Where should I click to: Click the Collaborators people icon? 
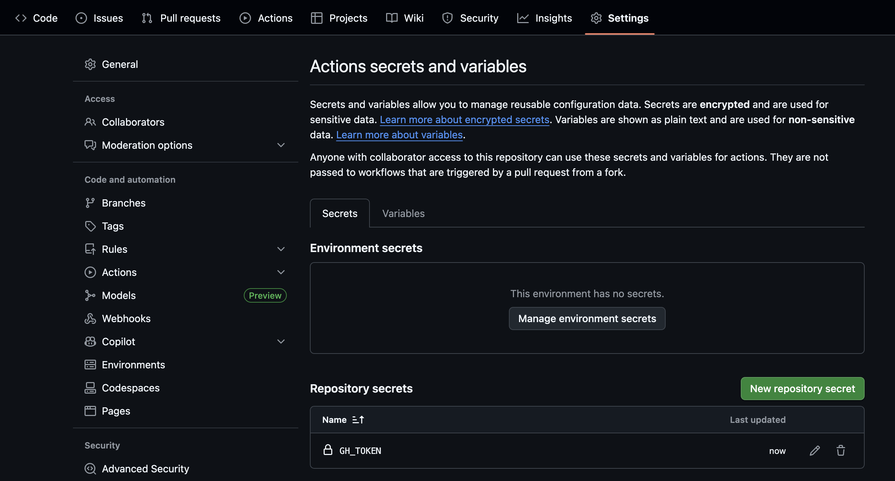coord(90,122)
